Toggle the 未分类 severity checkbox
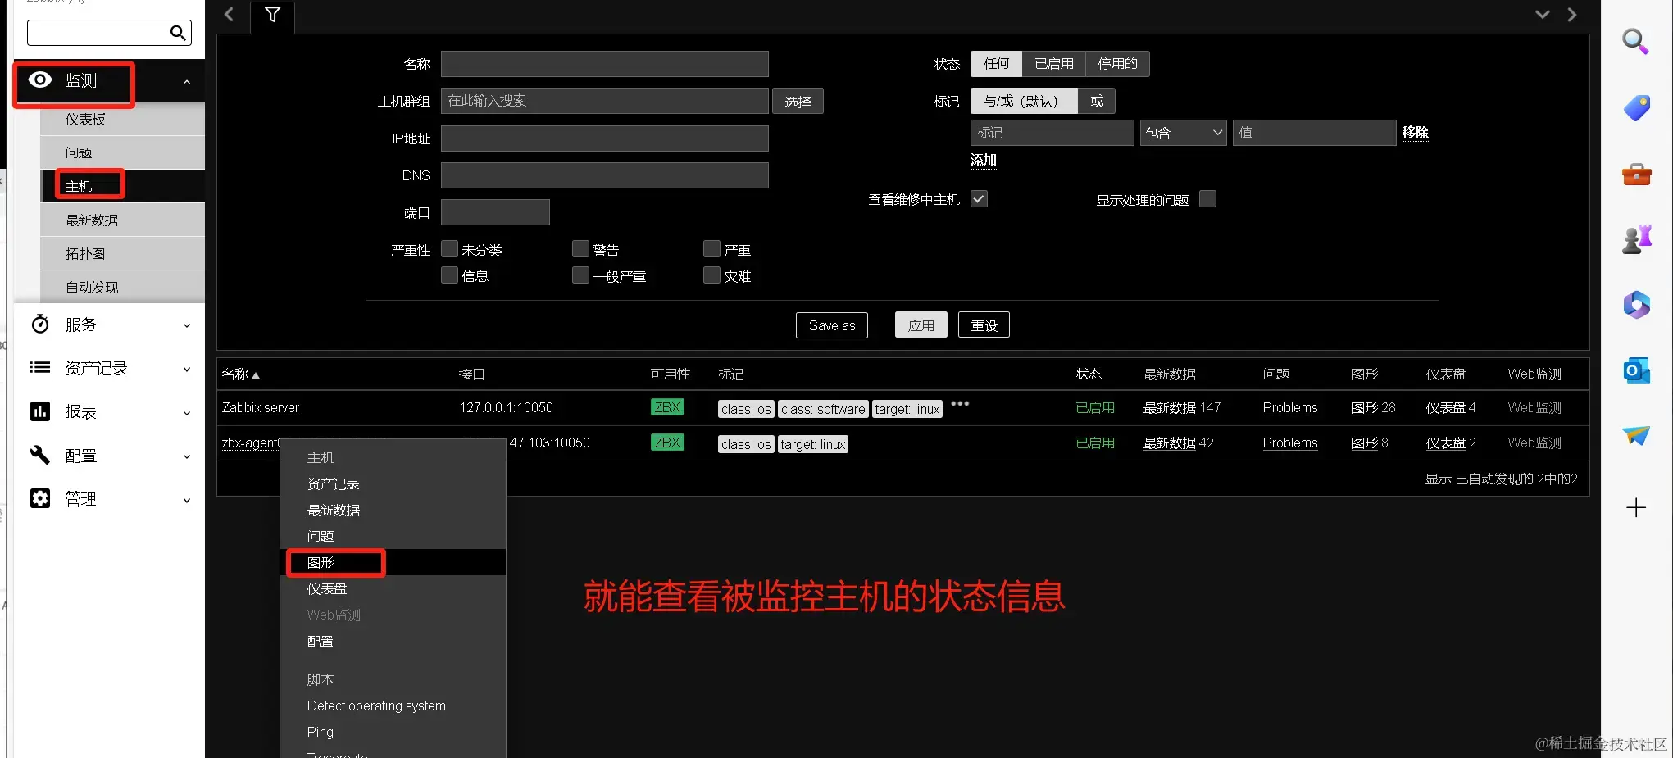Image resolution: width=1673 pixels, height=758 pixels. pos(449,249)
